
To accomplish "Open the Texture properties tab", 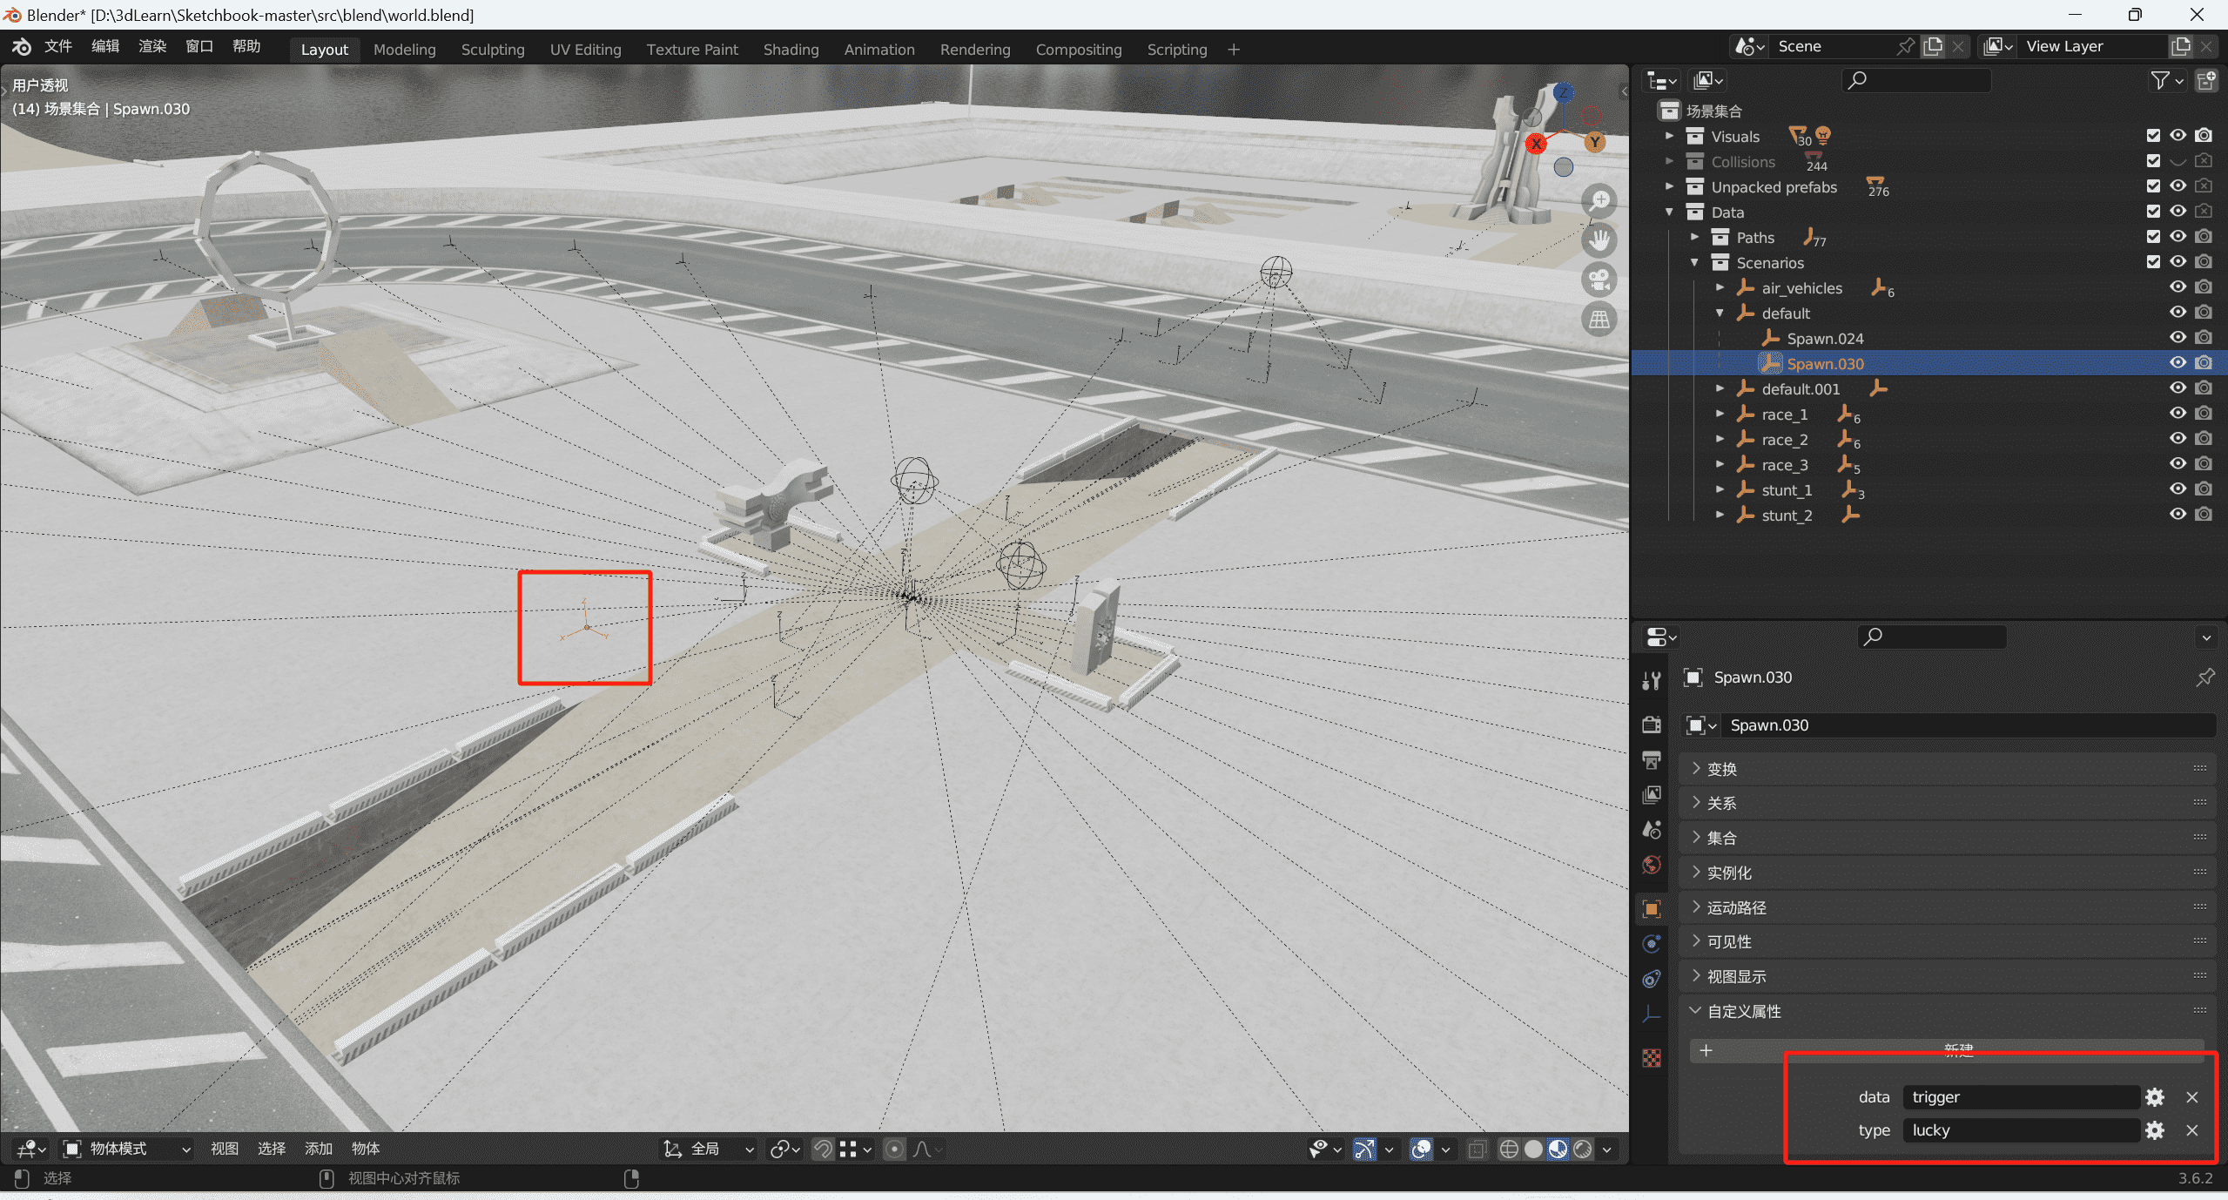I will (1652, 1058).
